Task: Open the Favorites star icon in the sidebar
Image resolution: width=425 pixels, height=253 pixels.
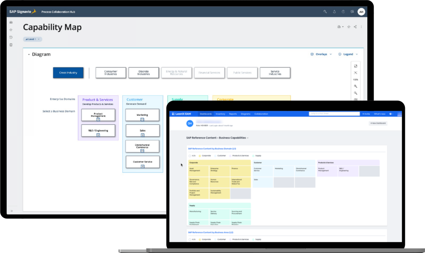Action: pyautogui.click(x=11, y=29)
